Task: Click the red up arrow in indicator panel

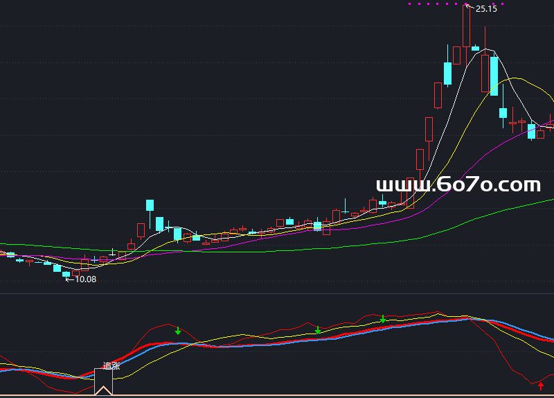Action: (541, 386)
